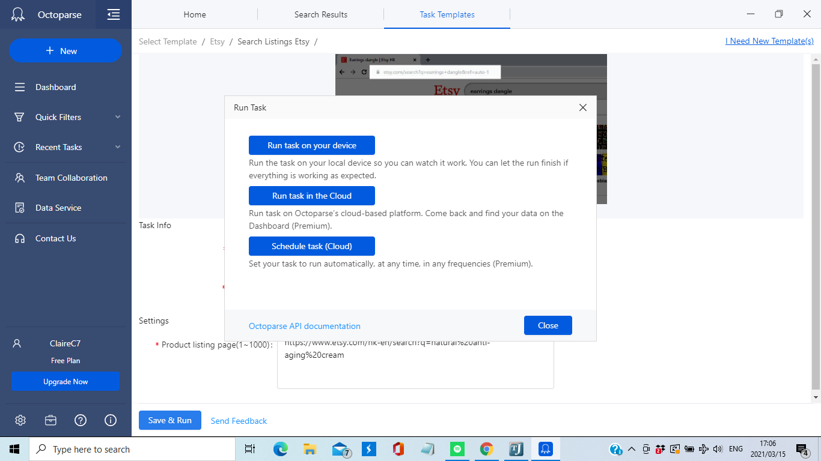
Task: Click Search Listings Etsy in the breadcrumb
Action: pyautogui.click(x=273, y=41)
